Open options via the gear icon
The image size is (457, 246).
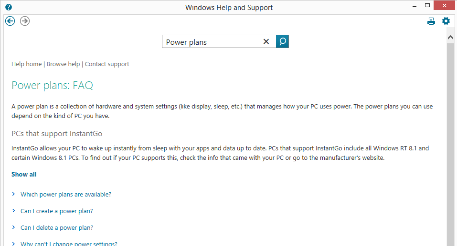point(446,21)
